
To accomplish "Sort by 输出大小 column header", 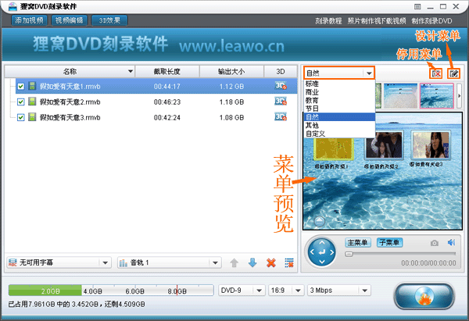I will [x=231, y=71].
